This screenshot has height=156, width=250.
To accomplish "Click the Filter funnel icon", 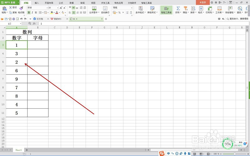I will tap(185, 8).
